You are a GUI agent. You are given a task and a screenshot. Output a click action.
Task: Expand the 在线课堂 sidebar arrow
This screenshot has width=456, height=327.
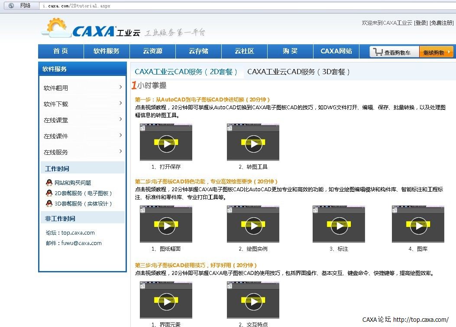(x=121, y=119)
